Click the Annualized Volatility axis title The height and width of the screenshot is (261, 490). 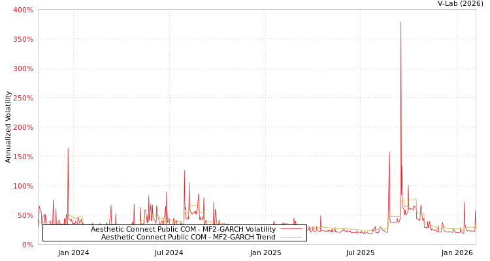click(8, 127)
